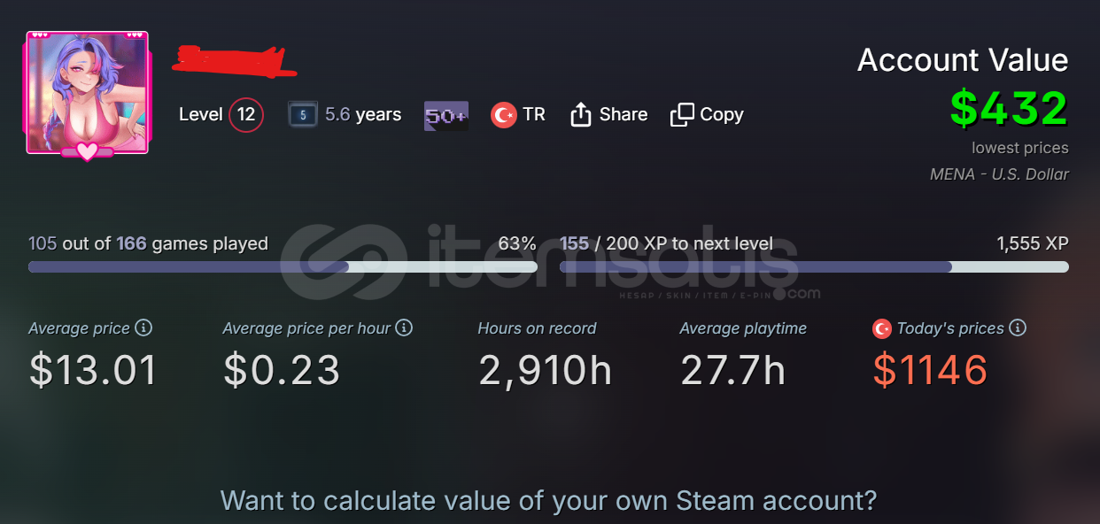The image size is (1100, 524).
Task: Click the info icon next to Average price
Action: [x=143, y=327]
